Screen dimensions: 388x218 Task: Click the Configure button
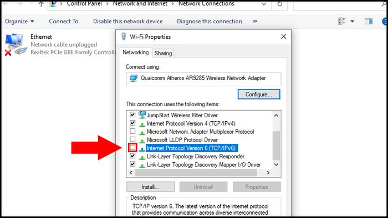coord(259,94)
